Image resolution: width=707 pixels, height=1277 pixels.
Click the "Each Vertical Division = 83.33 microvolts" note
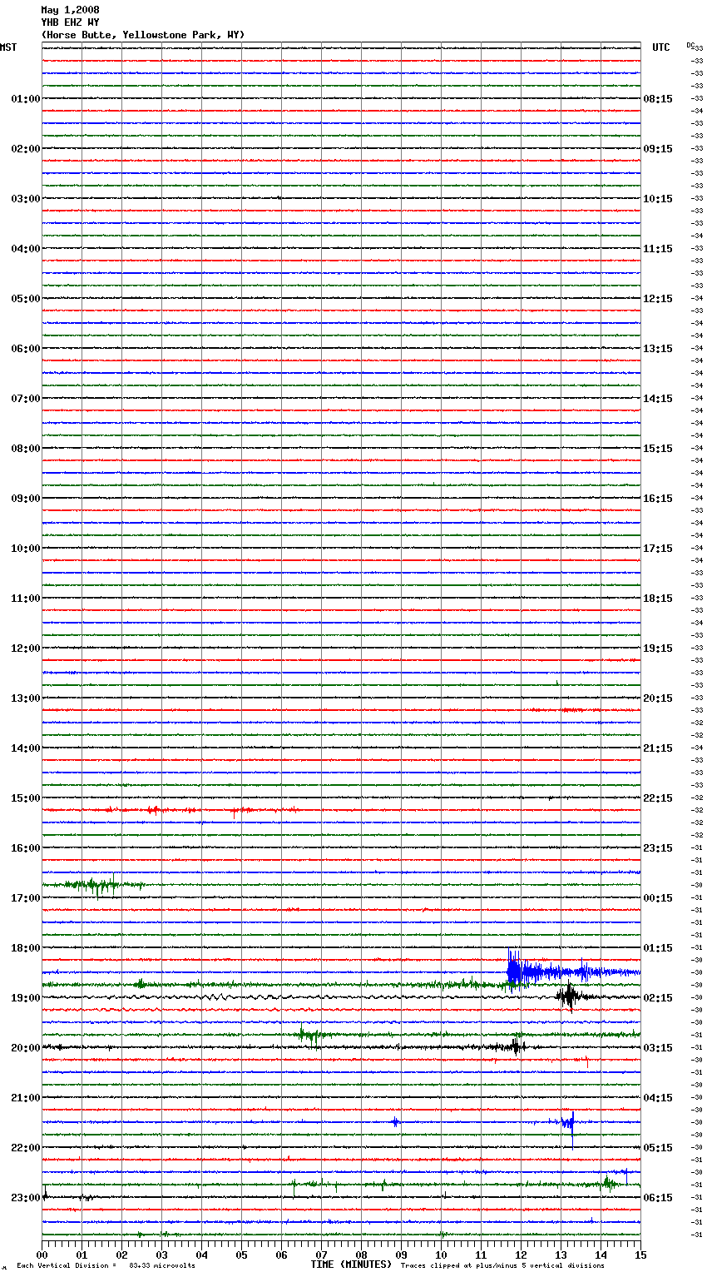coord(106,1266)
